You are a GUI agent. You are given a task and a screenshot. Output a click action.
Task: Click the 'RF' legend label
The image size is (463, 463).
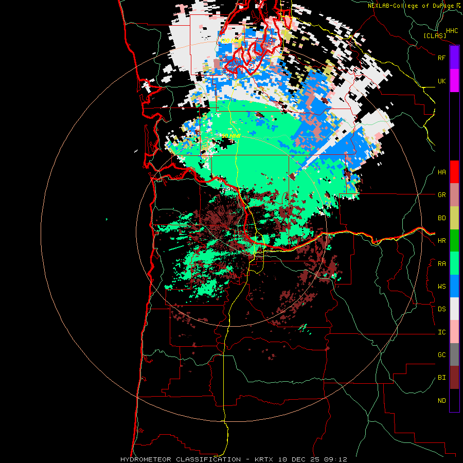(x=442, y=58)
